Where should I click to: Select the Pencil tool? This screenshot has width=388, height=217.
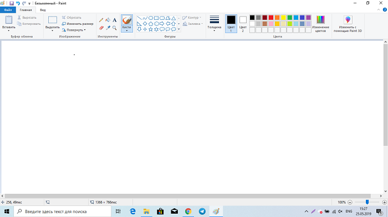[101, 20]
